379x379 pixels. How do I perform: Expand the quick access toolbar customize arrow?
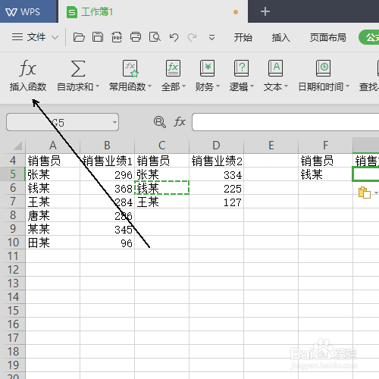pos(211,38)
